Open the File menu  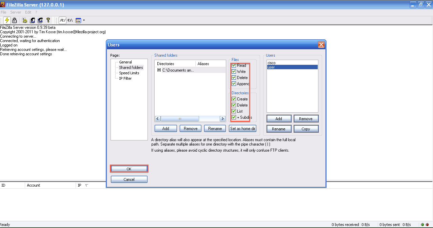[4, 12]
